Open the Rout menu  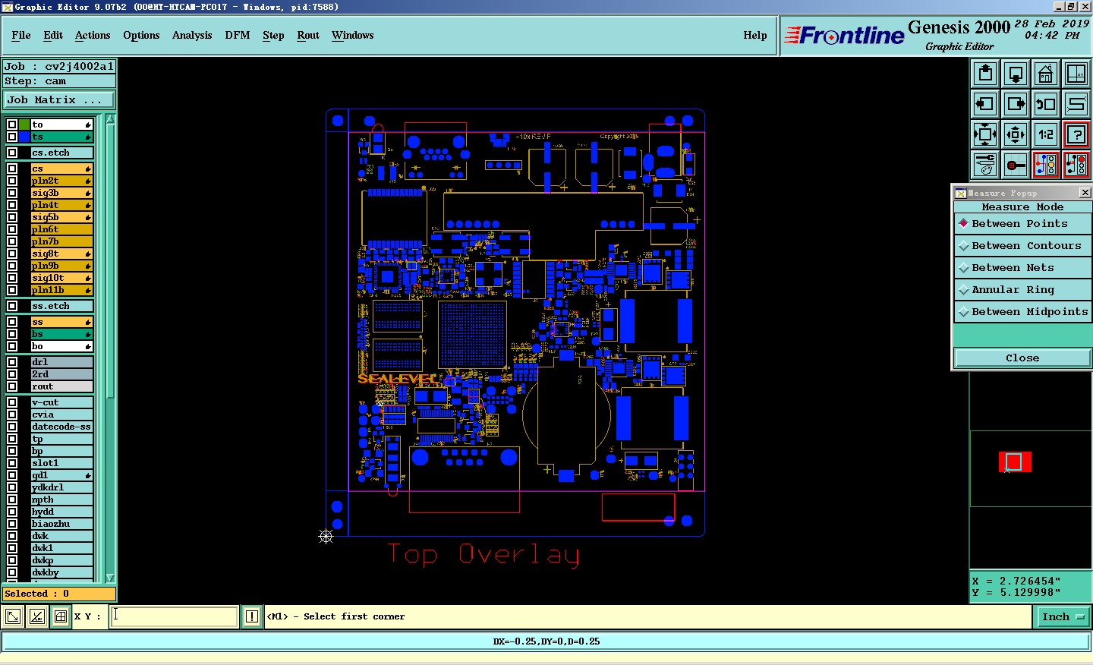[x=308, y=35]
